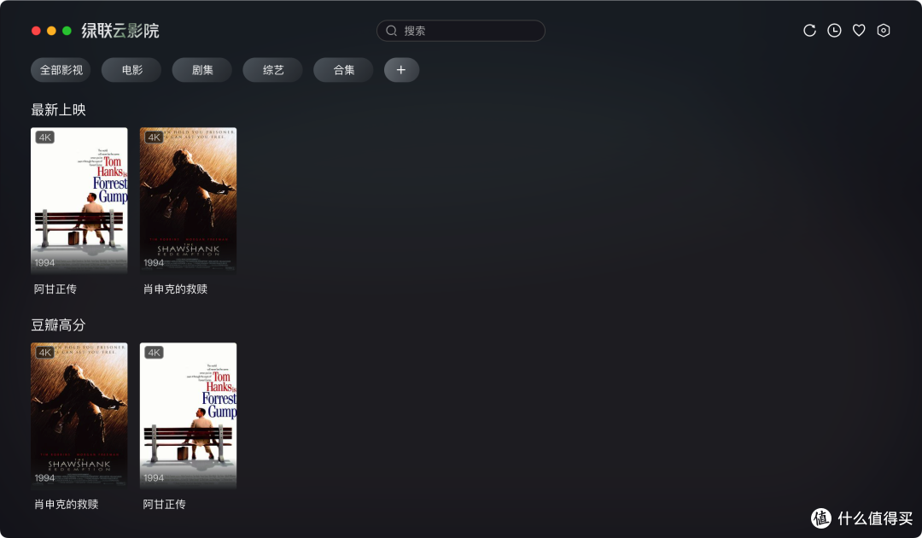This screenshot has height=538, width=922.
Task: Open Forrest Gump poster under 最新上映
Action: [79, 201]
